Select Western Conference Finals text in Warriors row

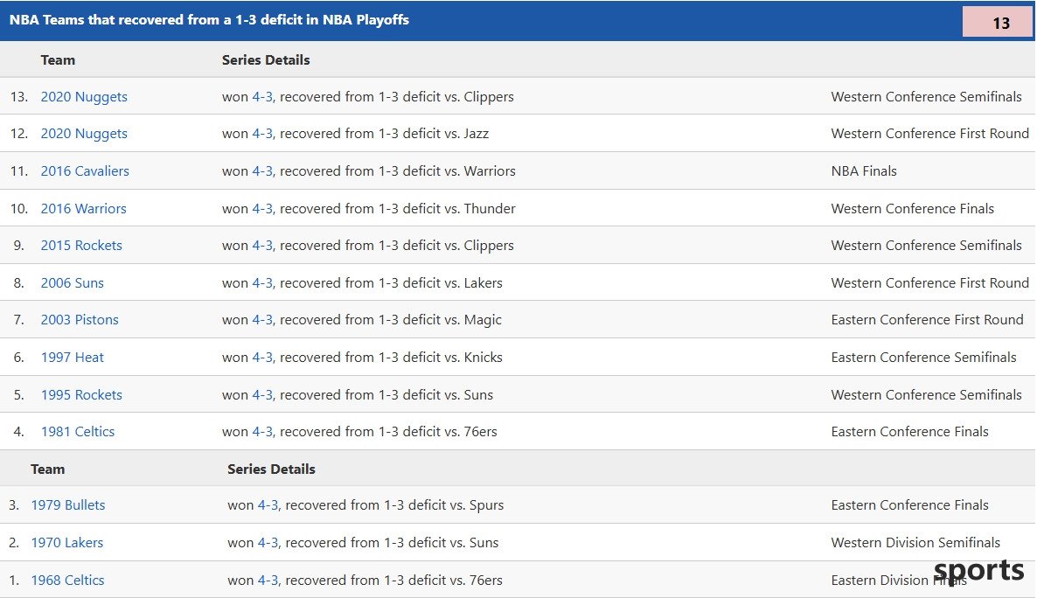click(x=913, y=208)
